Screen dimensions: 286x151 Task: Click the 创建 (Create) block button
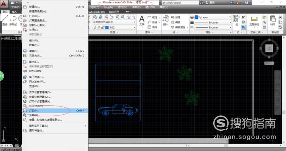(176, 17)
